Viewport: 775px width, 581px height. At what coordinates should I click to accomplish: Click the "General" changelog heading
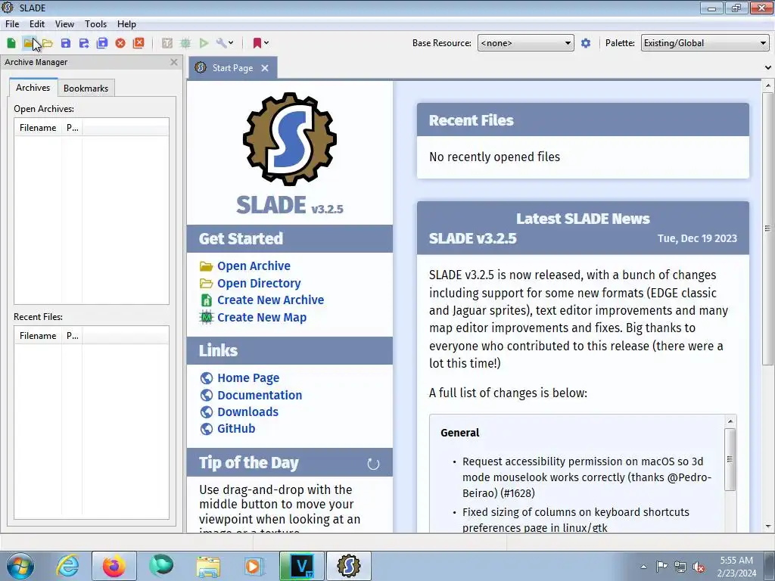pyautogui.click(x=459, y=433)
